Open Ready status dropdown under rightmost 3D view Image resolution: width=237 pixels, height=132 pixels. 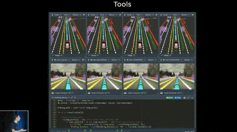coord(168,55)
